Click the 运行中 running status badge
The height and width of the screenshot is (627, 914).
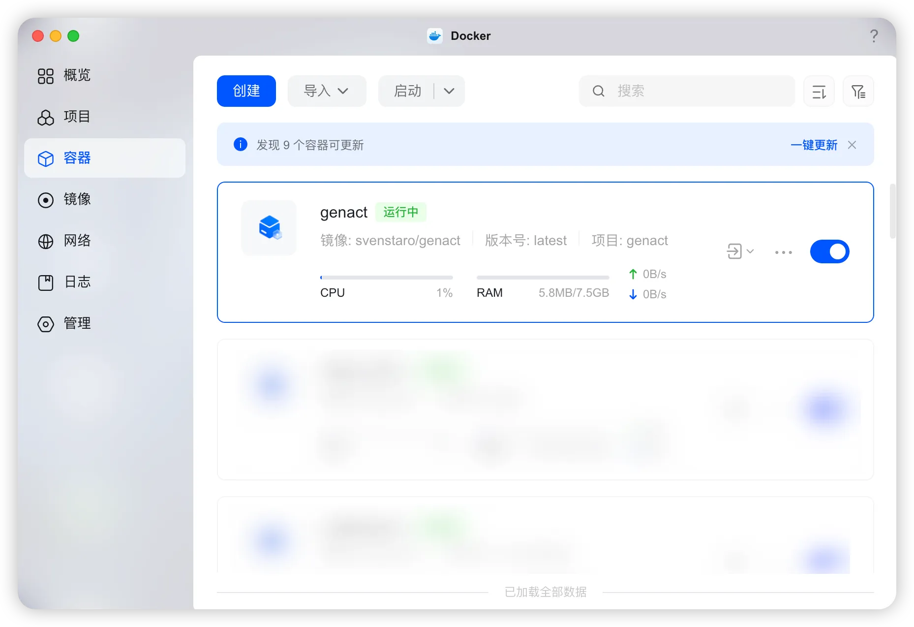[x=401, y=212]
